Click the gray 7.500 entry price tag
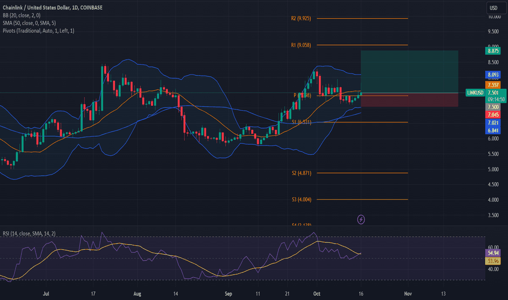The image size is (508, 300). tap(493, 107)
